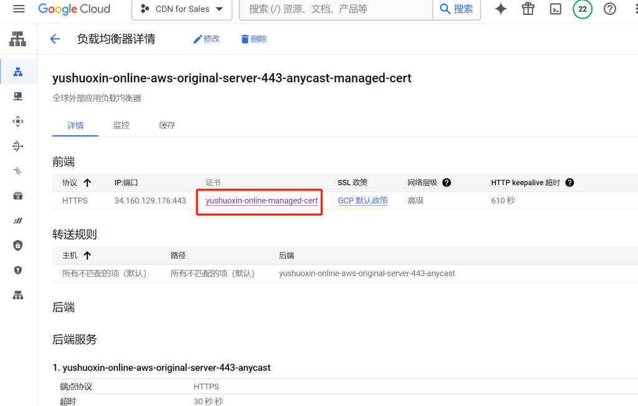Go back using the left arrow
The width and height of the screenshot is (638, 406).
pos(55,39)
